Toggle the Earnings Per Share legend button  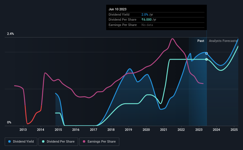(99, 142)
